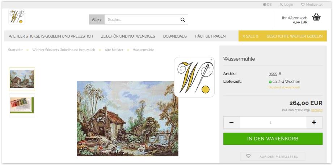333x165 pixels.
Task: Click the Wiehler logo in header
Action: (16, 17)
